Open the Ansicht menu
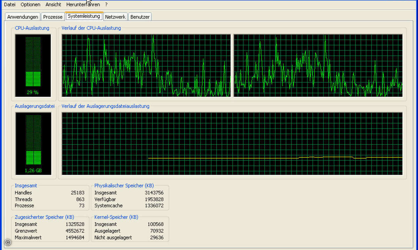The width and height of the screenshot is (418, 250). (53, 5)
